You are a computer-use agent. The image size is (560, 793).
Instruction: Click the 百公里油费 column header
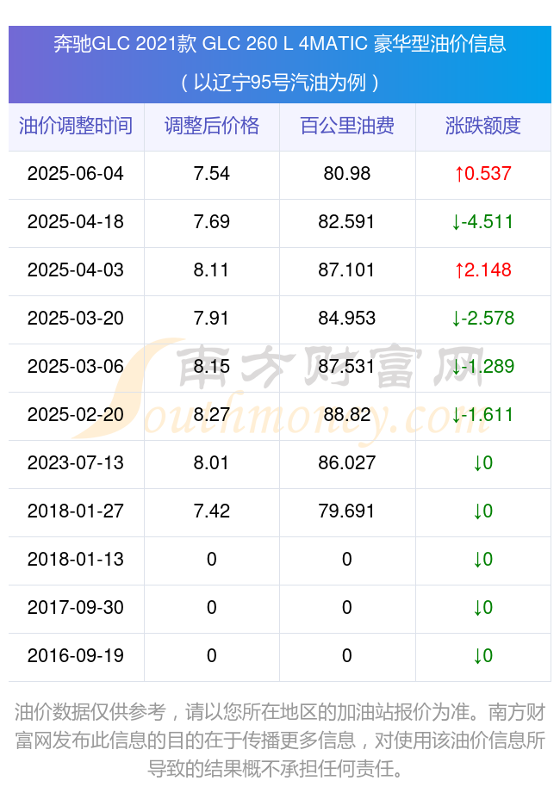[347, 126]
